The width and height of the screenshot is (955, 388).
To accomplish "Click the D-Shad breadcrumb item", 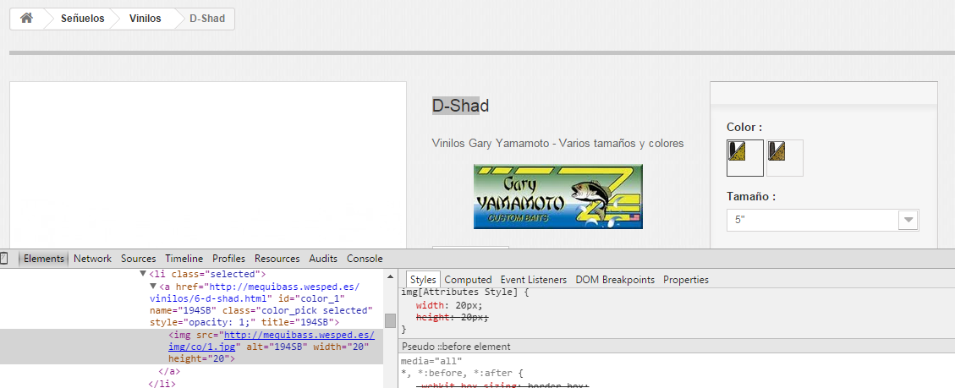I will [207, 19].
